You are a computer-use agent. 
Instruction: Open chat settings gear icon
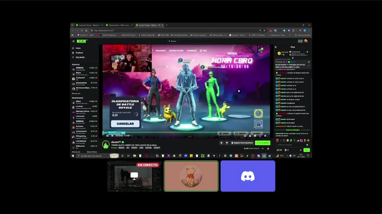tap(301, 150)
